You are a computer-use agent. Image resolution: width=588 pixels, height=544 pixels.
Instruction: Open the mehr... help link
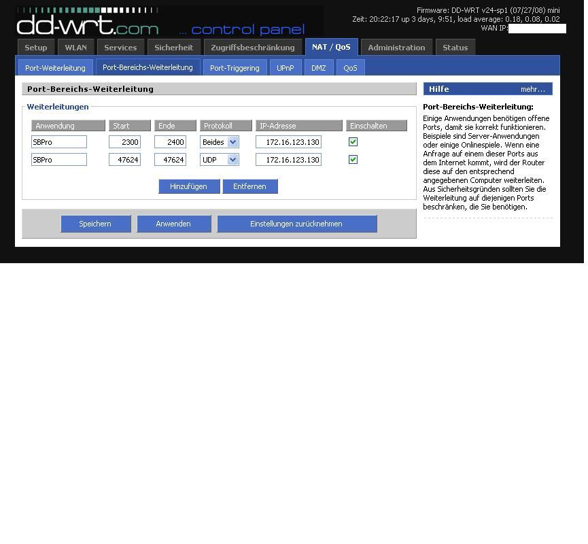click(x=533, y=89)
